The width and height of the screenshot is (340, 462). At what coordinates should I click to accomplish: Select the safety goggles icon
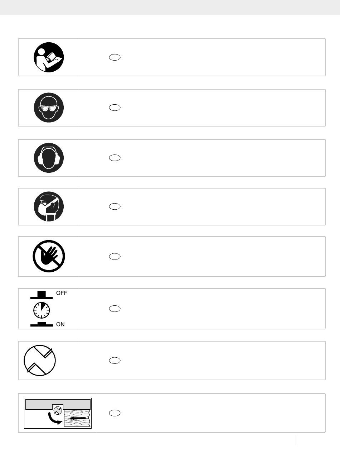coord(49,108)
